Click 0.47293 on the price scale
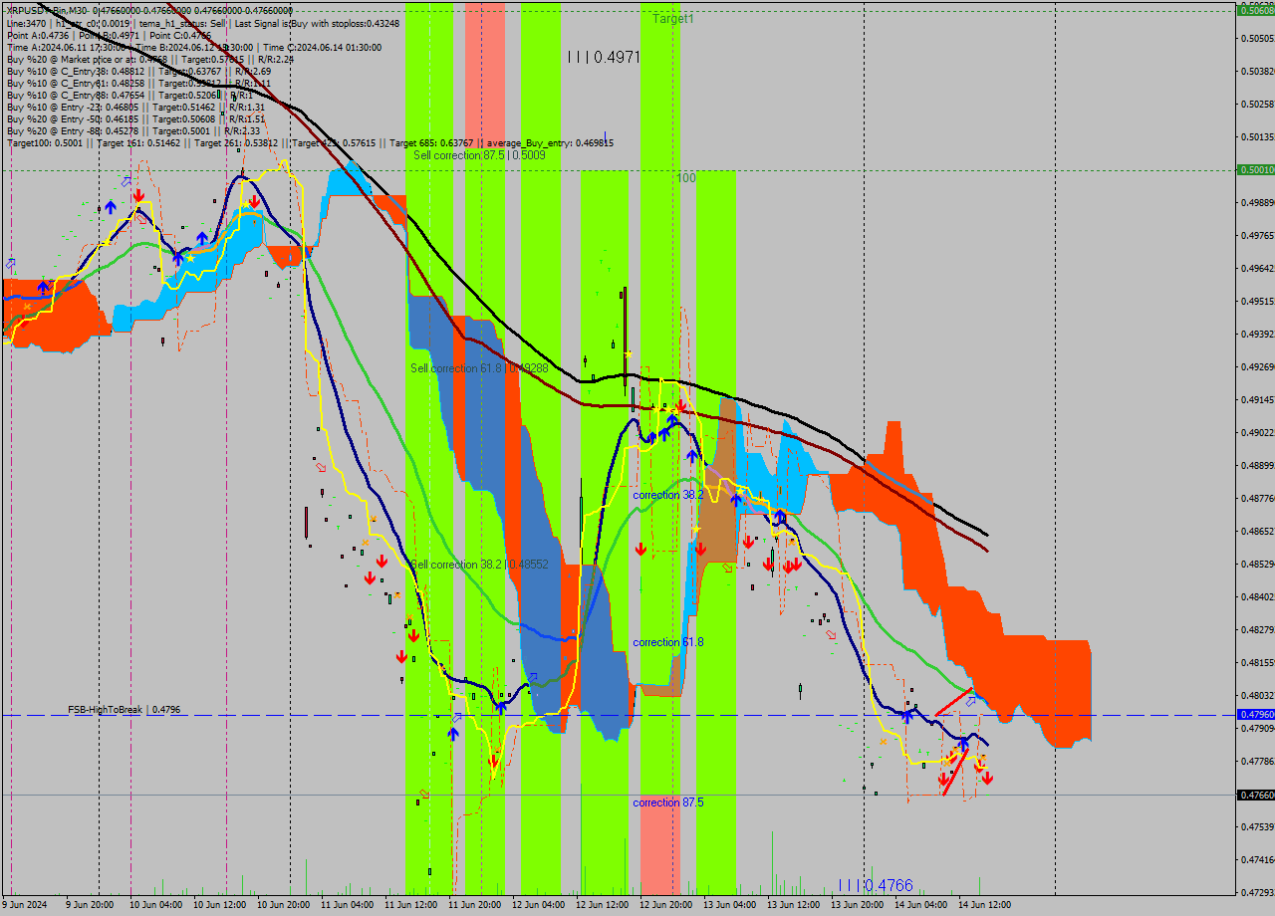Image resolution: width=1275 pixels, height=916 pixels. 1257,893
